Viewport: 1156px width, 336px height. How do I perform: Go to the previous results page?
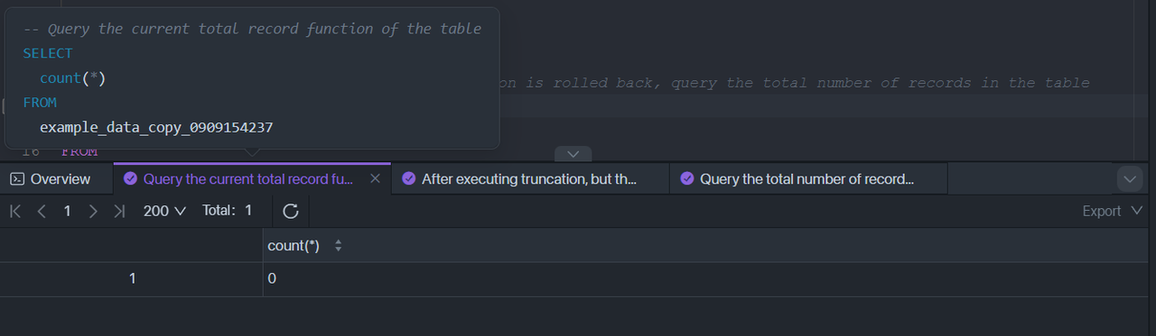[42, 211]
